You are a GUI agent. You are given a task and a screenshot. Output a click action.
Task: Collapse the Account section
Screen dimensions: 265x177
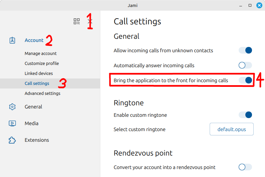[34, 40]
